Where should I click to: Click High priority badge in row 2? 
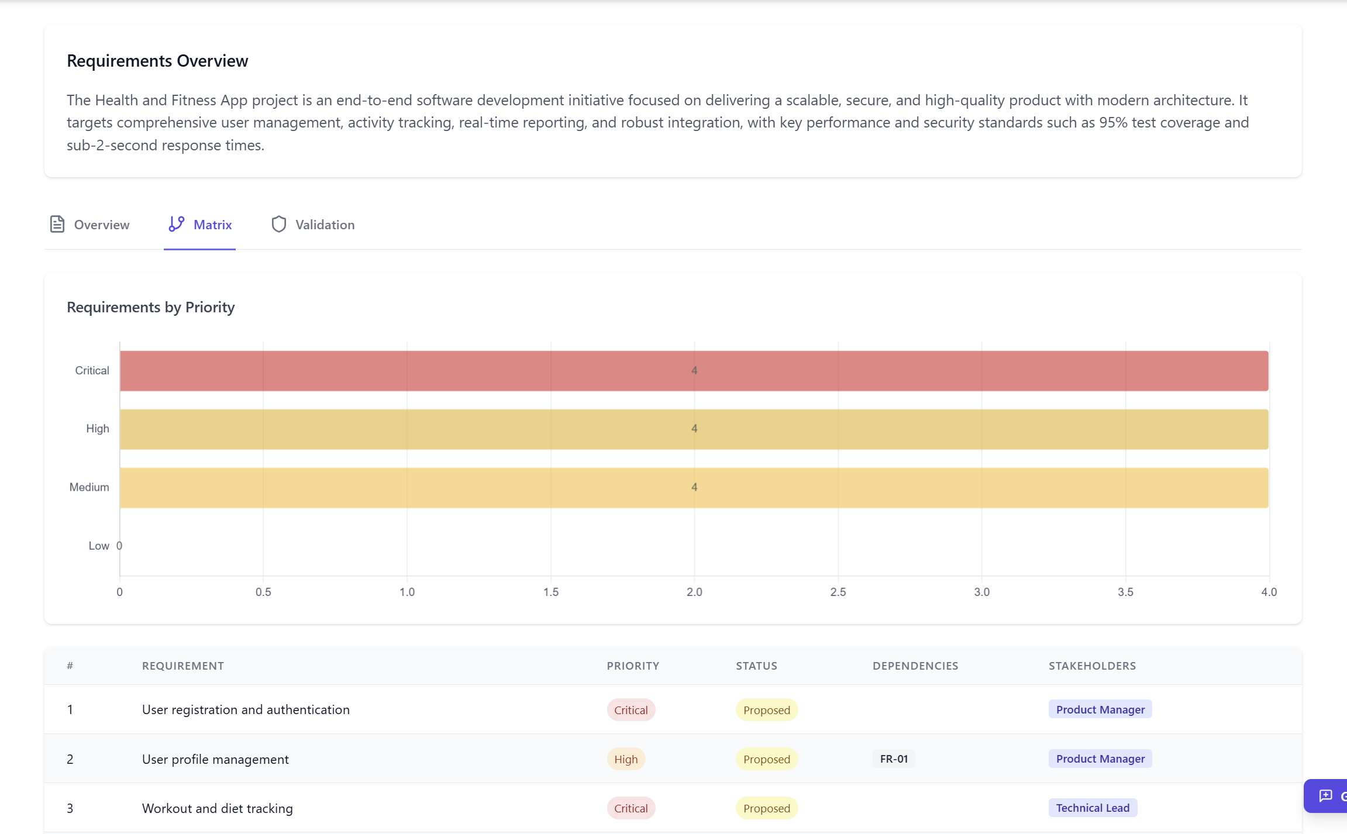coord(625,759)
